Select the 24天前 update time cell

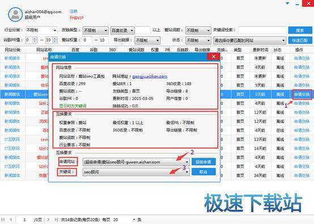(260, 175)
